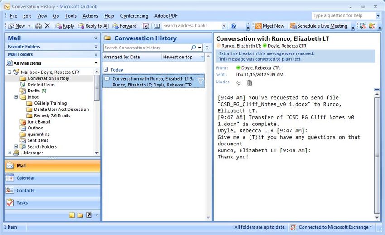Viewport: 385px width, 235px height.
Task: Click the Notes icon in navigation bar
Action: pos(72,216)
